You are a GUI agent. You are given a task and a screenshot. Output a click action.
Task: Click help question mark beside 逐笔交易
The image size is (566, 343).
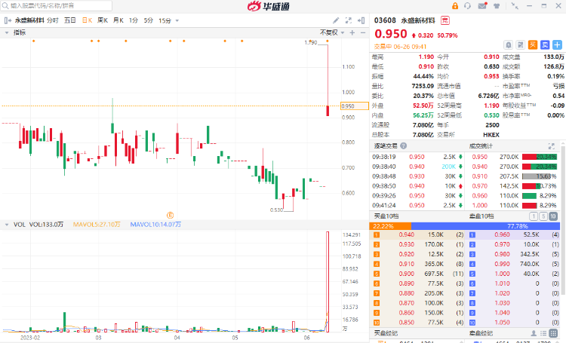pyautogui.click(x=404, y=145)
